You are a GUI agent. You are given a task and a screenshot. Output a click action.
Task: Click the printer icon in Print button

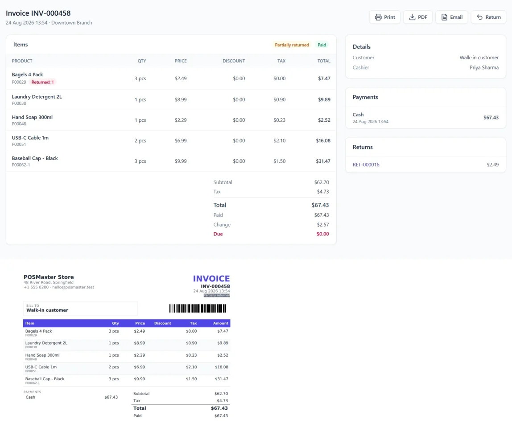coord(378,17)
